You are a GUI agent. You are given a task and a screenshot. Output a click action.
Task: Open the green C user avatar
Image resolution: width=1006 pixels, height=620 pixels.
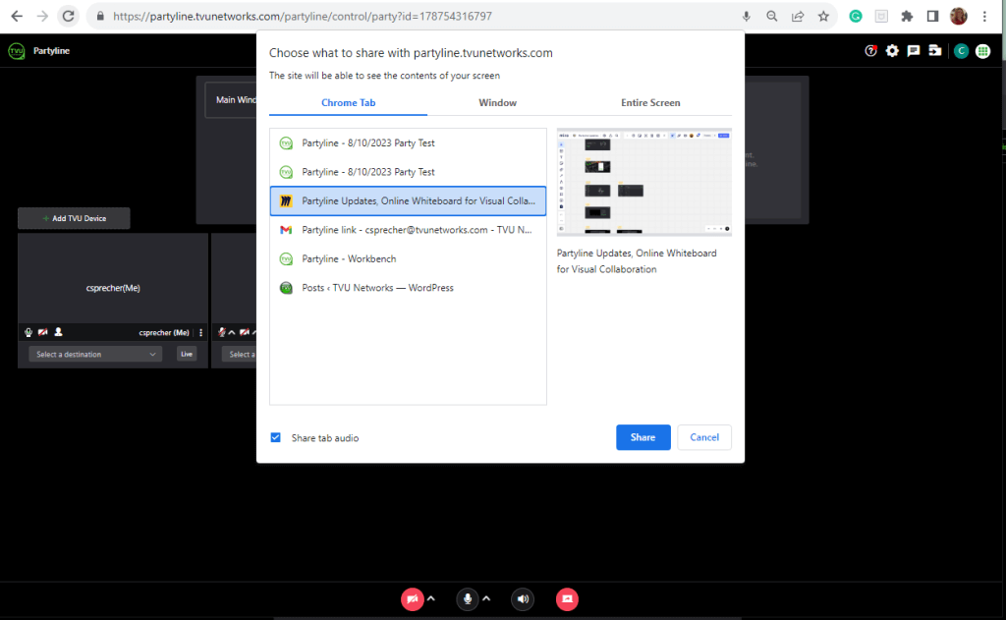point(961,51)
